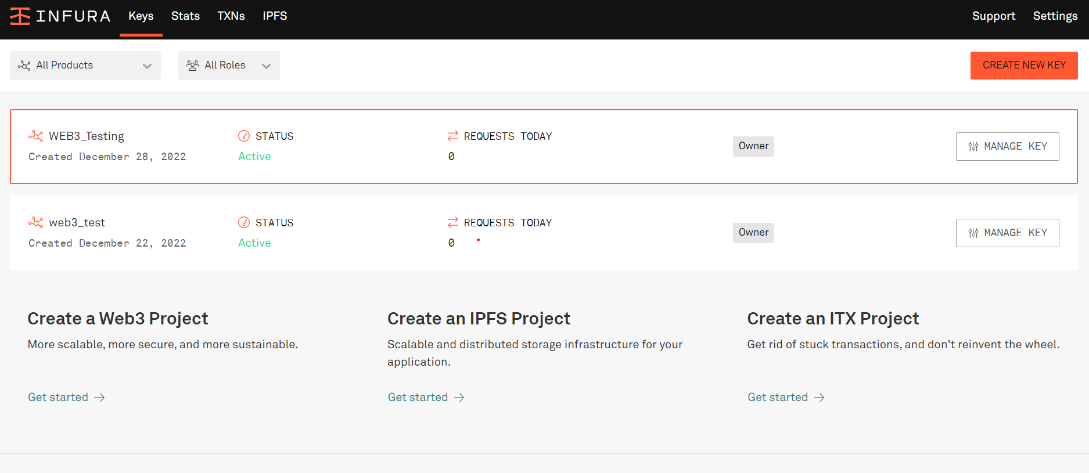Screen dimensions: 1089x473
Task: Click the All Roles chevron arrow
Action: 266,66
